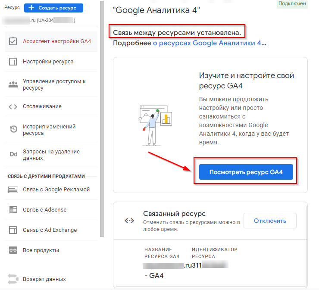Click the Возврат данных arrows icon
Image resolution: width=319 pixels, height=290 pixels.
click(x=13, y=279)
